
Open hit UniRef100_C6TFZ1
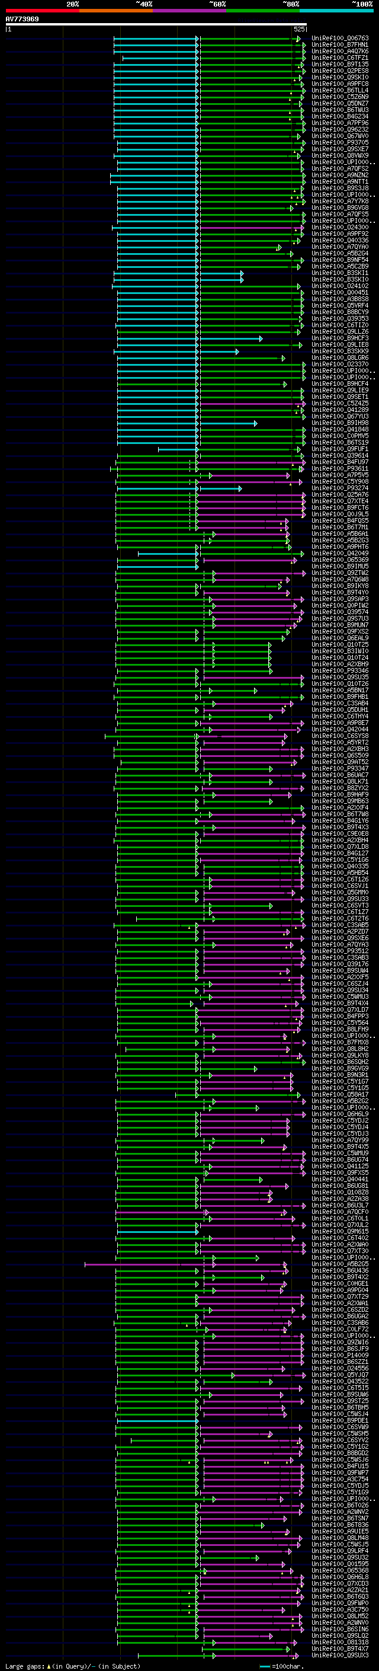coord(339,57)
